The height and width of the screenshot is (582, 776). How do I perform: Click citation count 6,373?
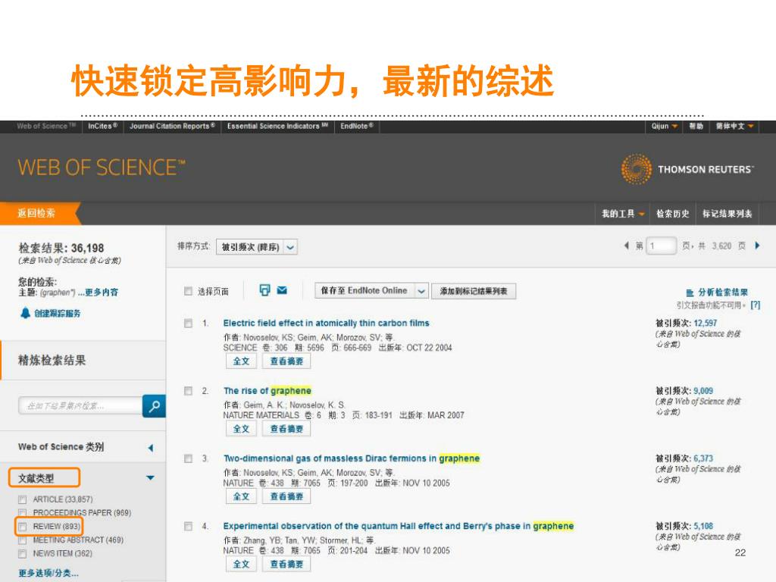click(x=703, y=458)
